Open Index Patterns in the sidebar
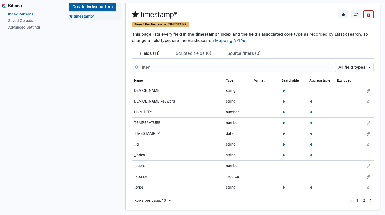 [x=21, y=14]
